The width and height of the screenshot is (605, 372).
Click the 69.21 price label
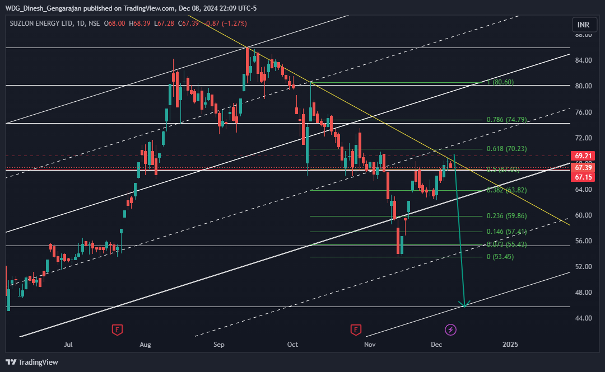[x=583, y=156]
